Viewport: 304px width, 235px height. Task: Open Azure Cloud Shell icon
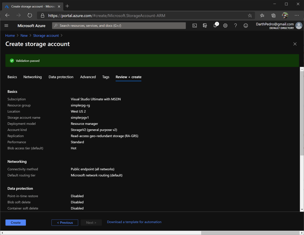195,26
